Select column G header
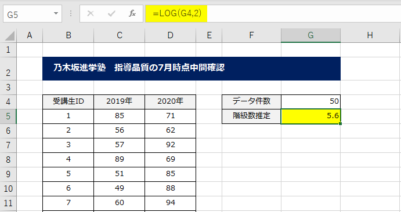This screenshot has width=401, height=212. [x=310, y=35]
